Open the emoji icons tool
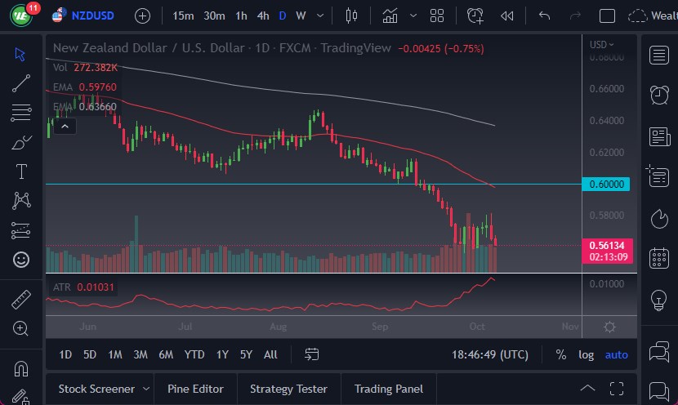 pyautogui.click(x=21, y=260)
